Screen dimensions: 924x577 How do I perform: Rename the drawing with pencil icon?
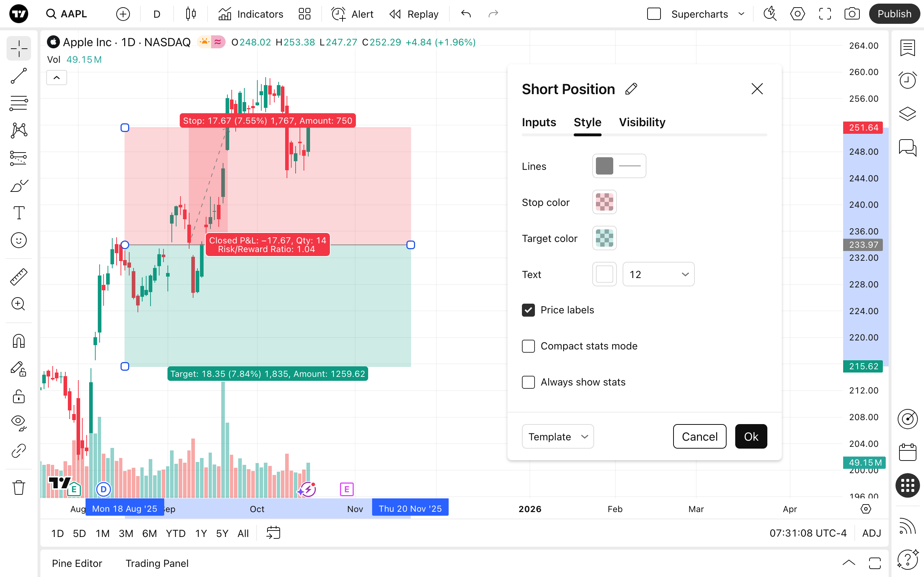631,89
